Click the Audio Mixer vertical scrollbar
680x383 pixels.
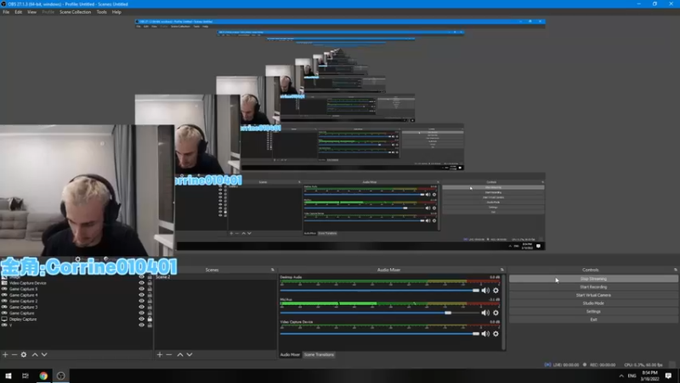[503, 312]
